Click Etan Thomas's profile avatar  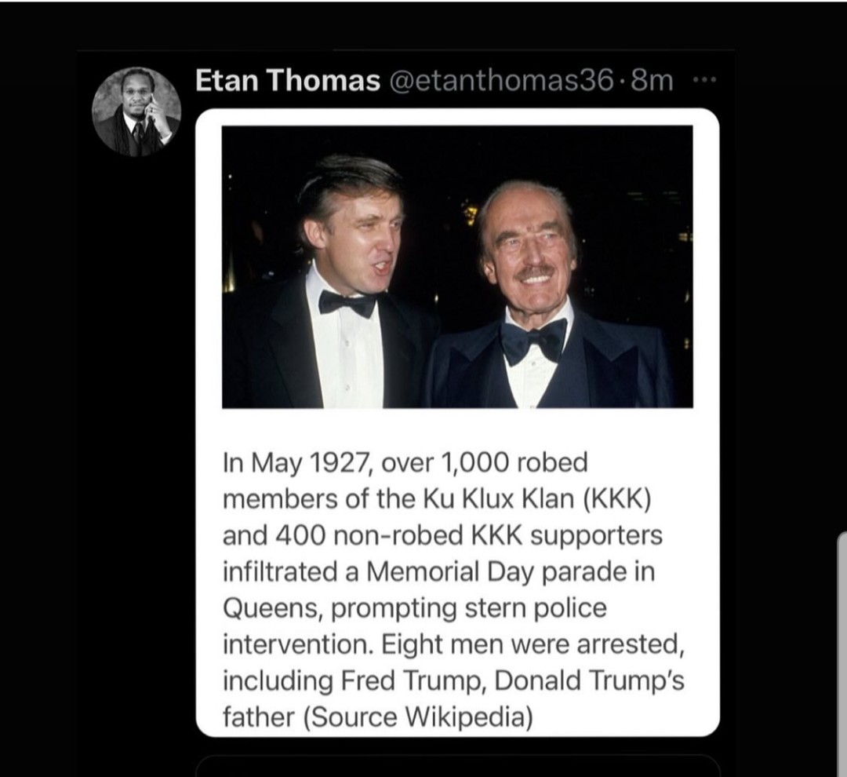point(136,111)
